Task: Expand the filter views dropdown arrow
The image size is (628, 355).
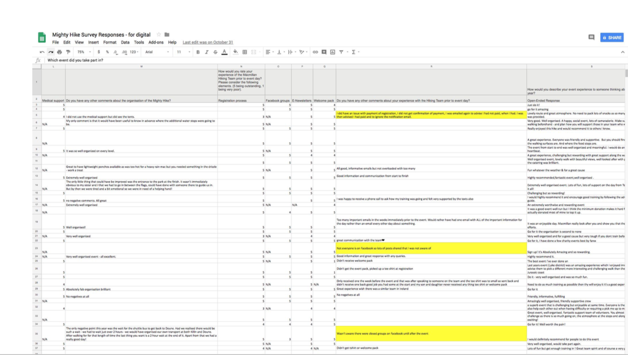Action: tap(347, 52)
